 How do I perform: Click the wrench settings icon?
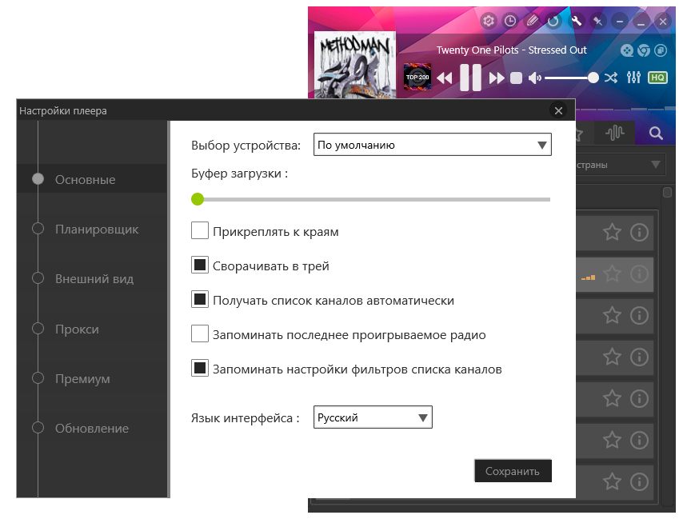pyautogui.click(x=576, y=21)
